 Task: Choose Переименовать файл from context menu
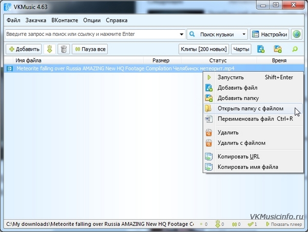254,119
